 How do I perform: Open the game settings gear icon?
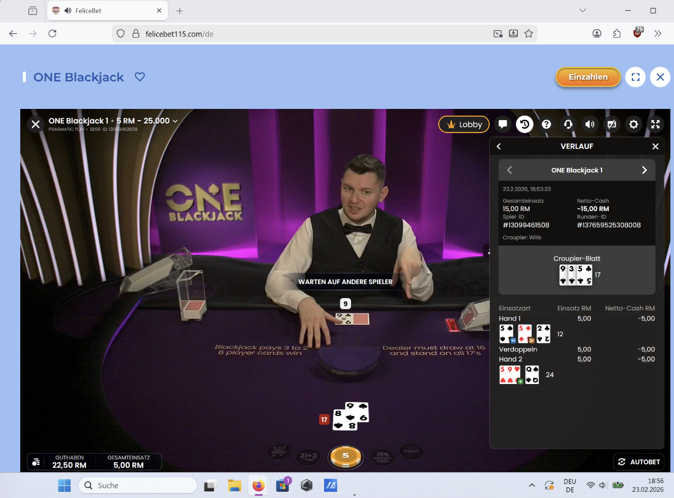634,125
